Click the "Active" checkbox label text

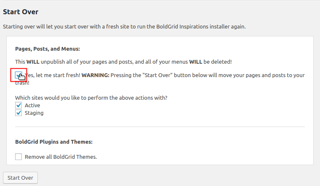click(32, 105)
